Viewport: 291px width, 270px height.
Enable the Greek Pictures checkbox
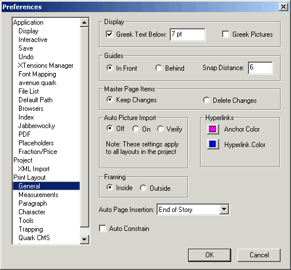click(225, 34)
